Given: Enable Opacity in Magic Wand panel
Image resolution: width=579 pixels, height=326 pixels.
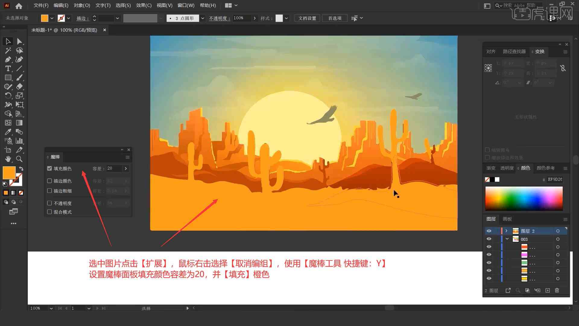Looking at the screenshot, I should (50, 203).
